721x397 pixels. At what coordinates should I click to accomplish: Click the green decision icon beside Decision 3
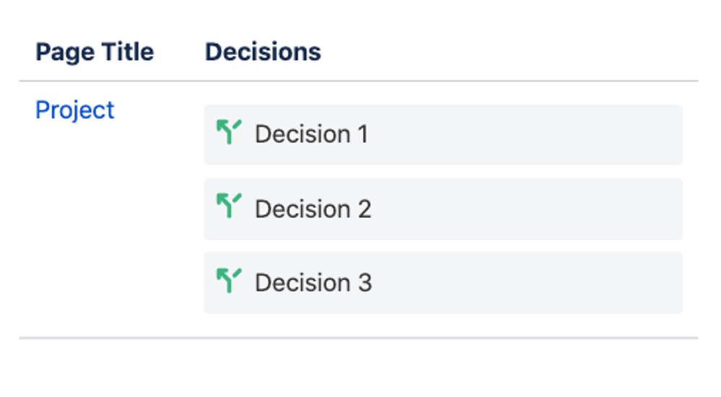(229, 280)
